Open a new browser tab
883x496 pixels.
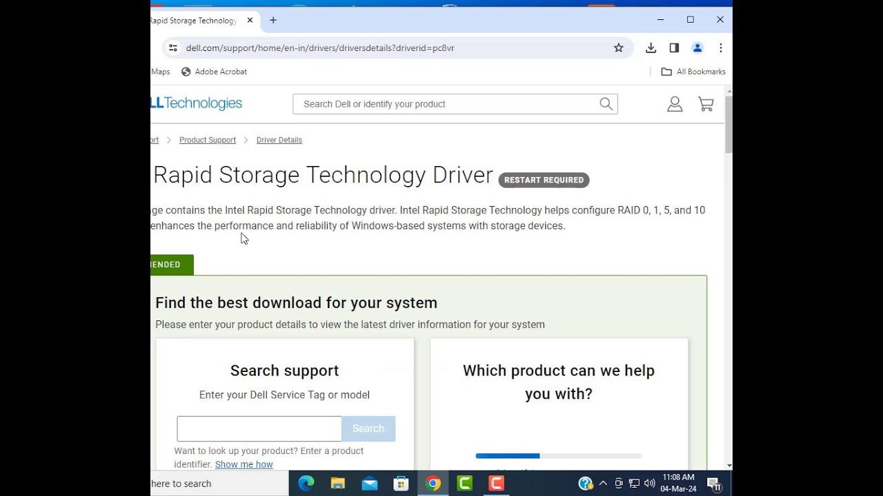[273, 21]
